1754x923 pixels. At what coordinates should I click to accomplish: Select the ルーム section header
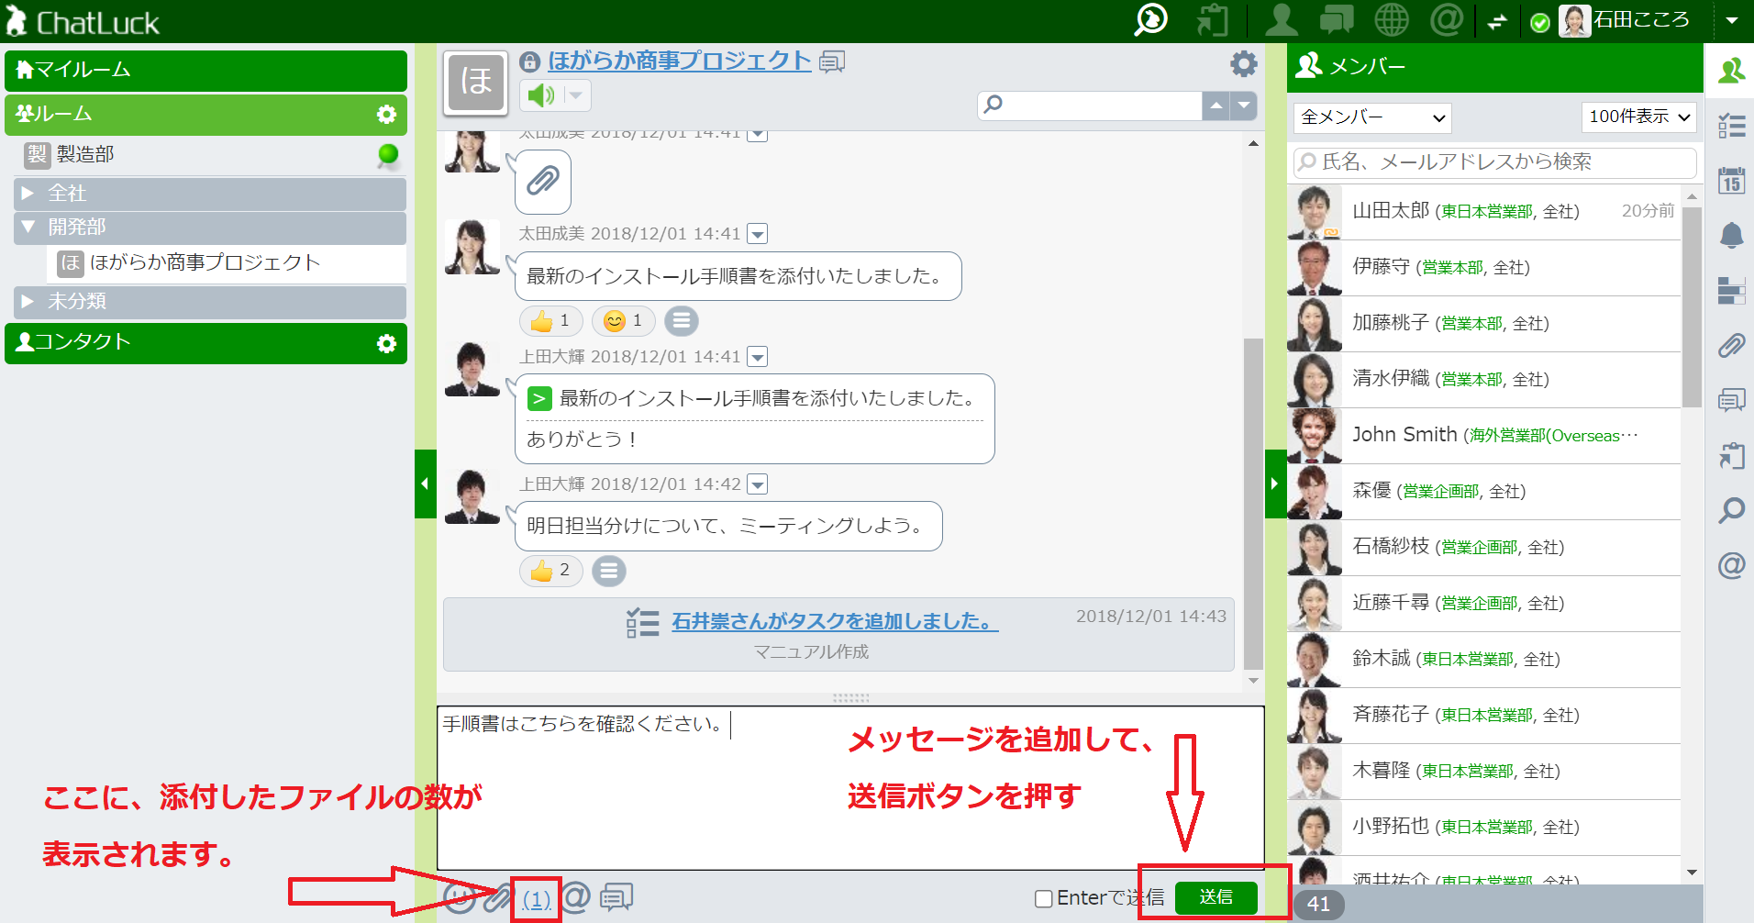point(205,115)
